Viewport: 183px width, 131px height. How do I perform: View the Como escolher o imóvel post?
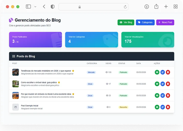157,84
